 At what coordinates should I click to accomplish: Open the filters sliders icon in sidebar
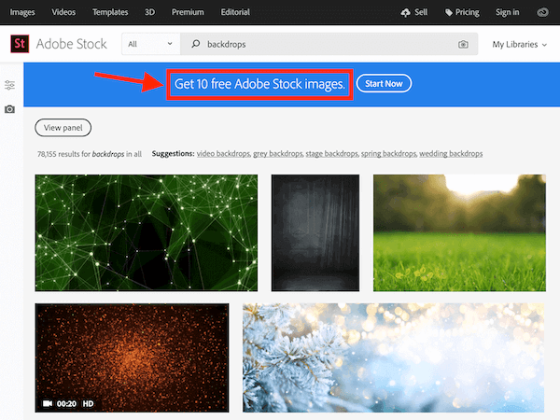pos(9,85)
